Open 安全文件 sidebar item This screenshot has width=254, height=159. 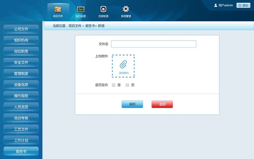(x=21, y=62)
